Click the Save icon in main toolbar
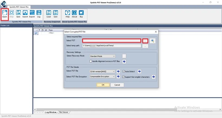This screenshot has width=222, height=118. 18,14
